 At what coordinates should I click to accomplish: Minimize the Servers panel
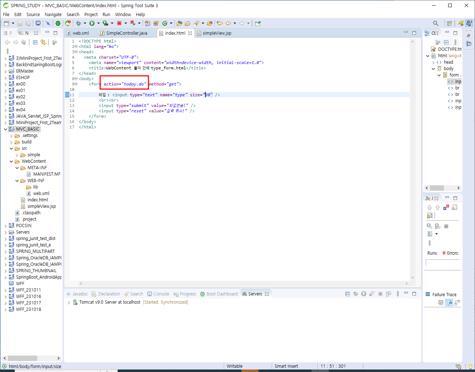(x=406, y=293)
